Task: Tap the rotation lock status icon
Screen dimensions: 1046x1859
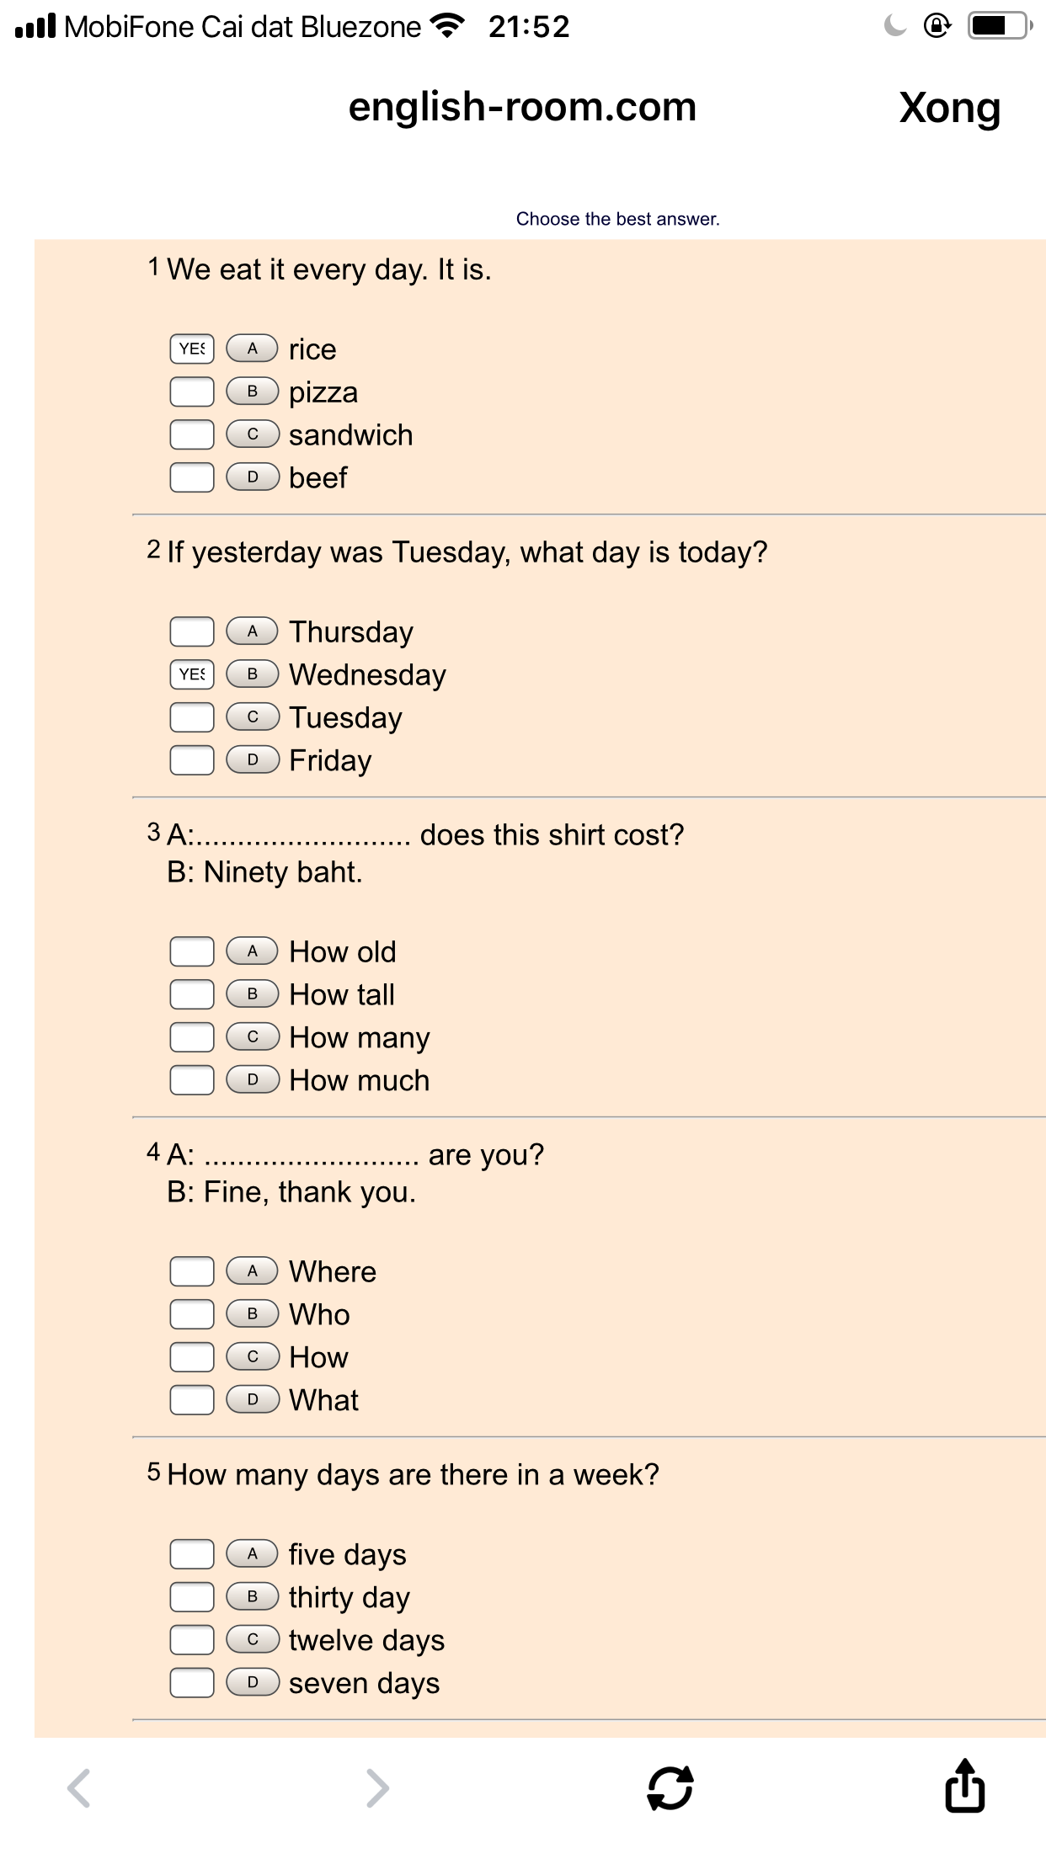Action: pyautogui.click(x=937, y=26)
